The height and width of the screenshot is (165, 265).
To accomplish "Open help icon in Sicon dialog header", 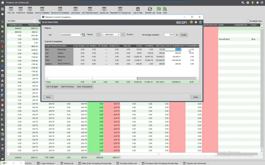I will [201, 22].
